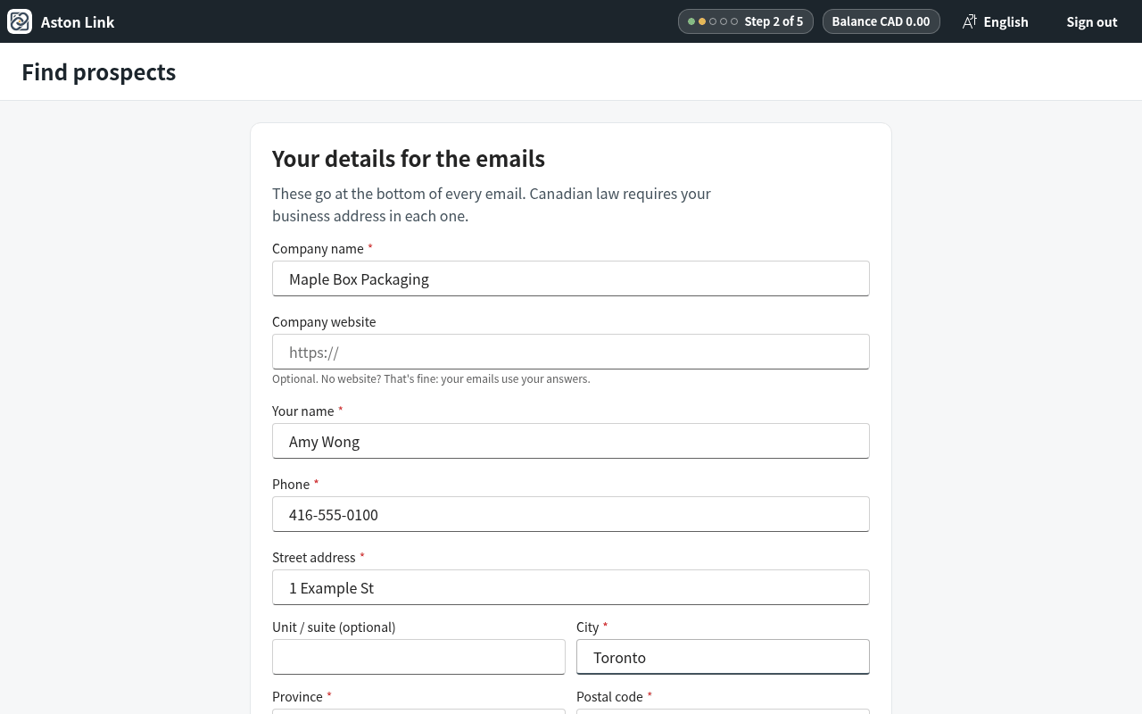
Task: Focus the Unit / suite input
Action: click(418, 657)
